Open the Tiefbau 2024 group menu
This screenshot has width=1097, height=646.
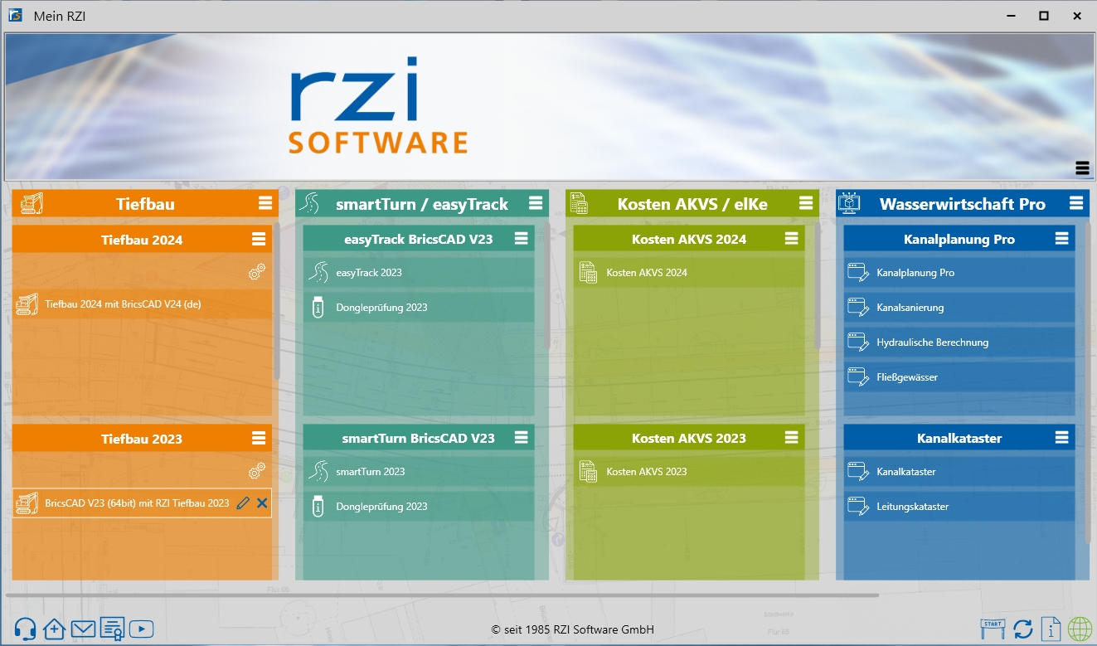[259, 239]
